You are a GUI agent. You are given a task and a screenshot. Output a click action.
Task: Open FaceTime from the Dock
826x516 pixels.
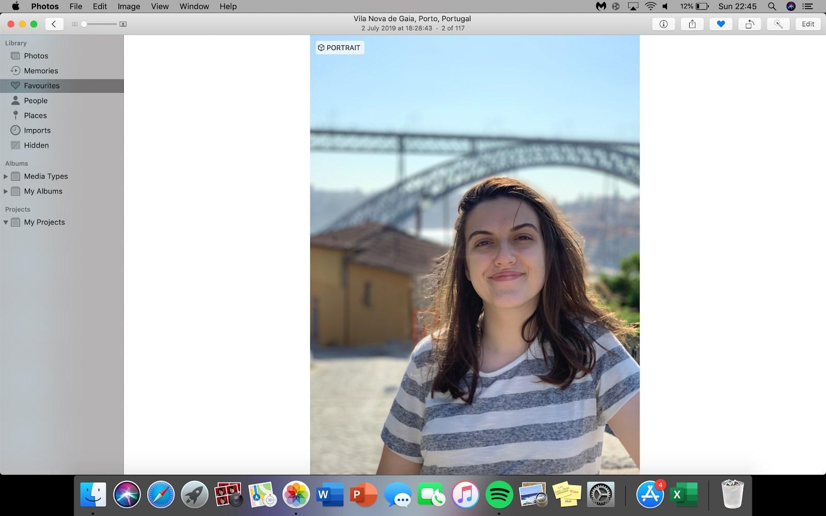coord(432,495)
